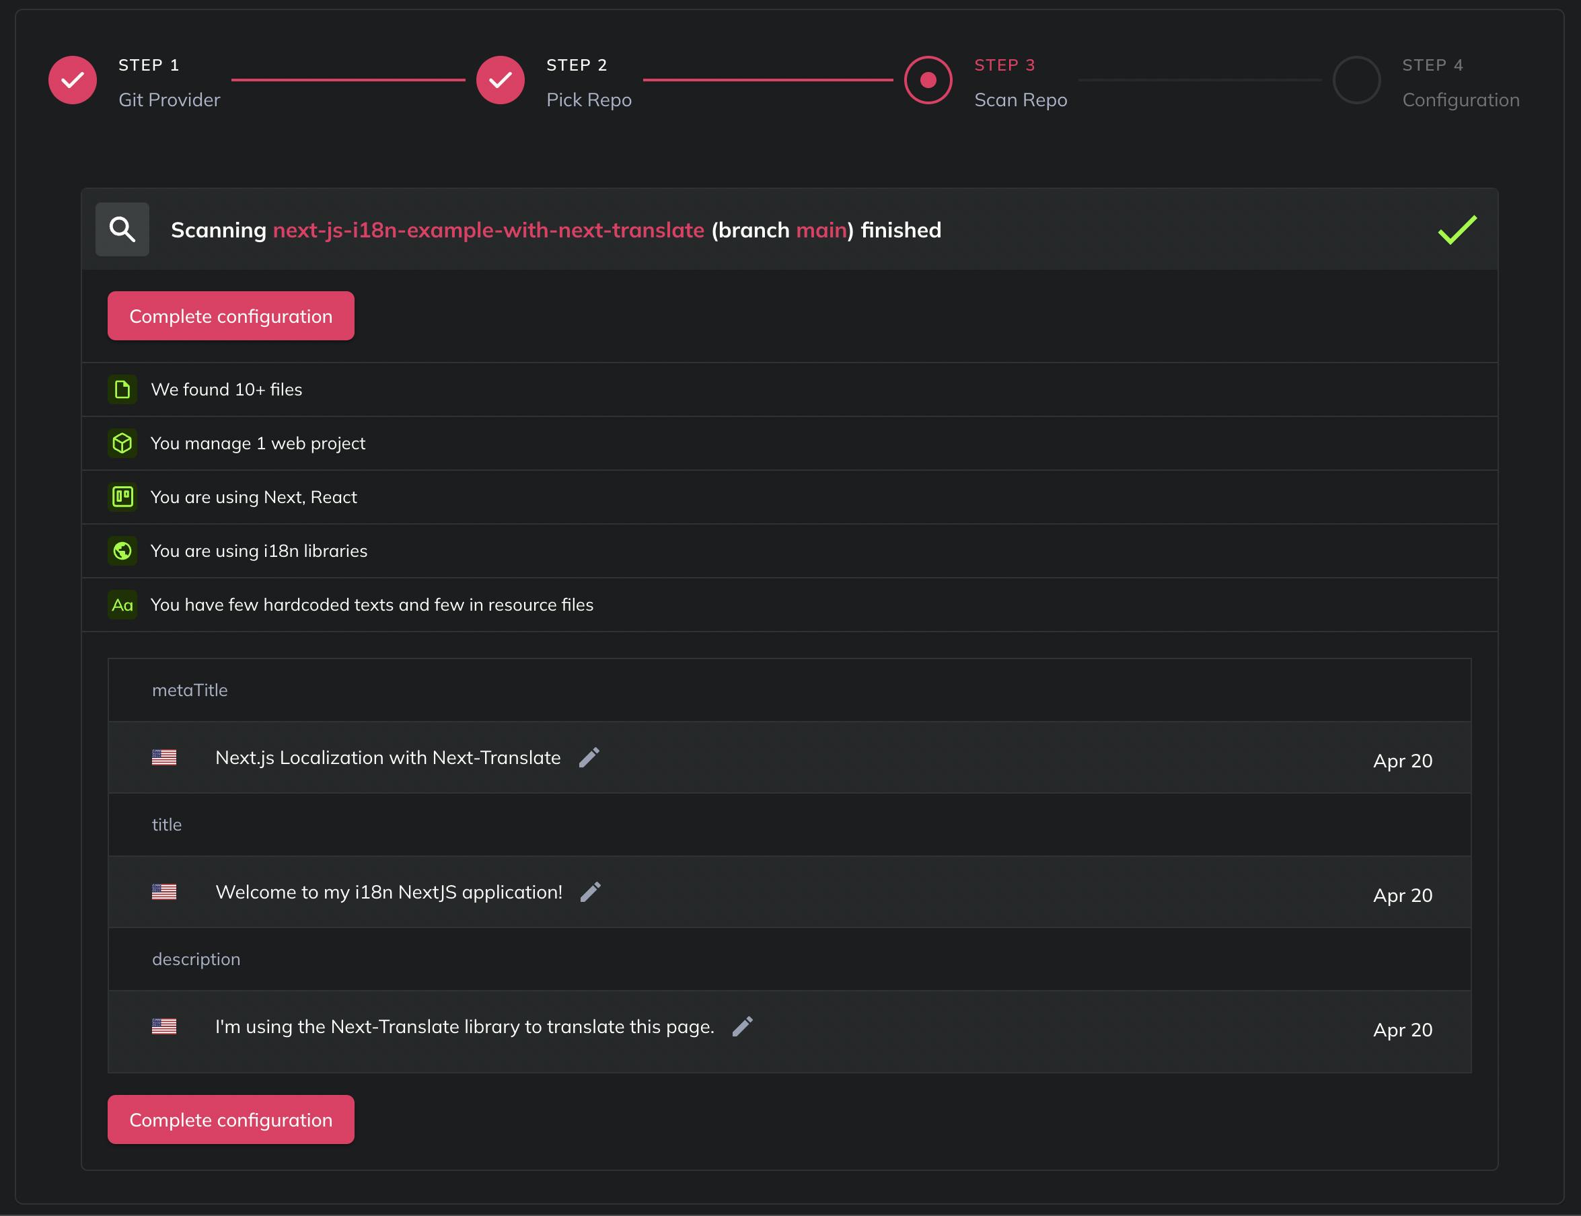Edit the description translation with pencil icon

tap(743, 1026)
